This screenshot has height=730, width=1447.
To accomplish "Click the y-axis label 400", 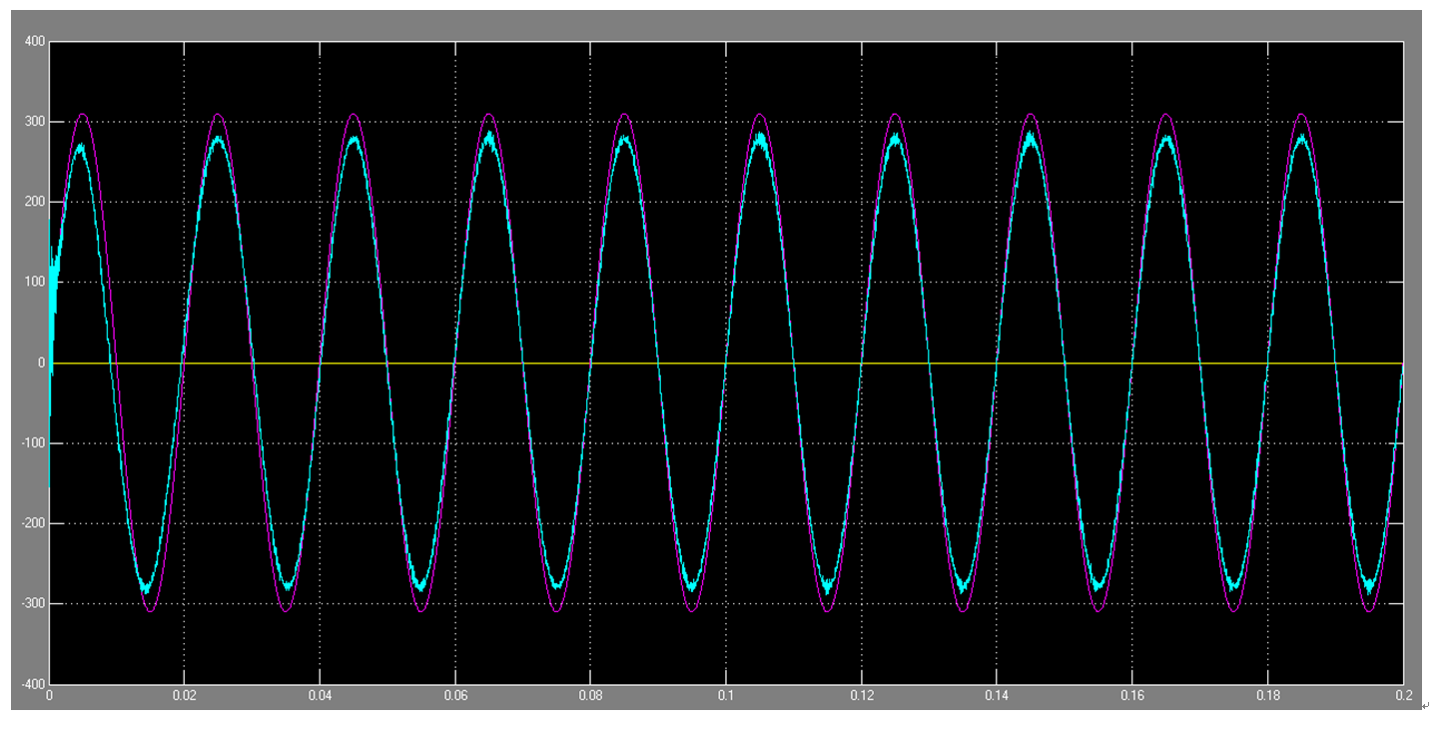I will (36, 42).
